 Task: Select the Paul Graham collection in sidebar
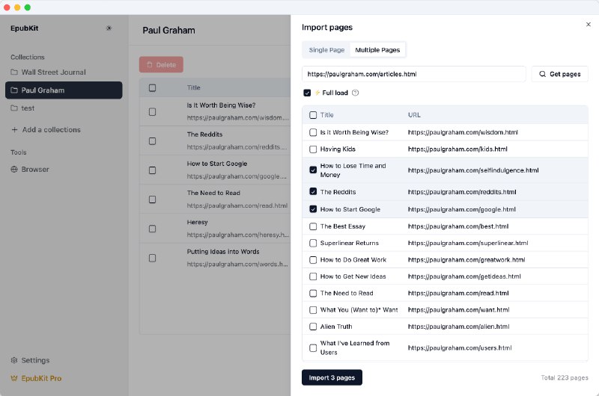[x=63, y=90]
